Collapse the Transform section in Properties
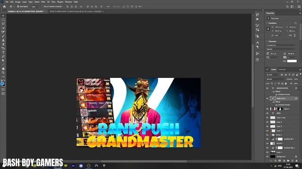The height and width of the screenshot is (169, 302). [267, 23]
